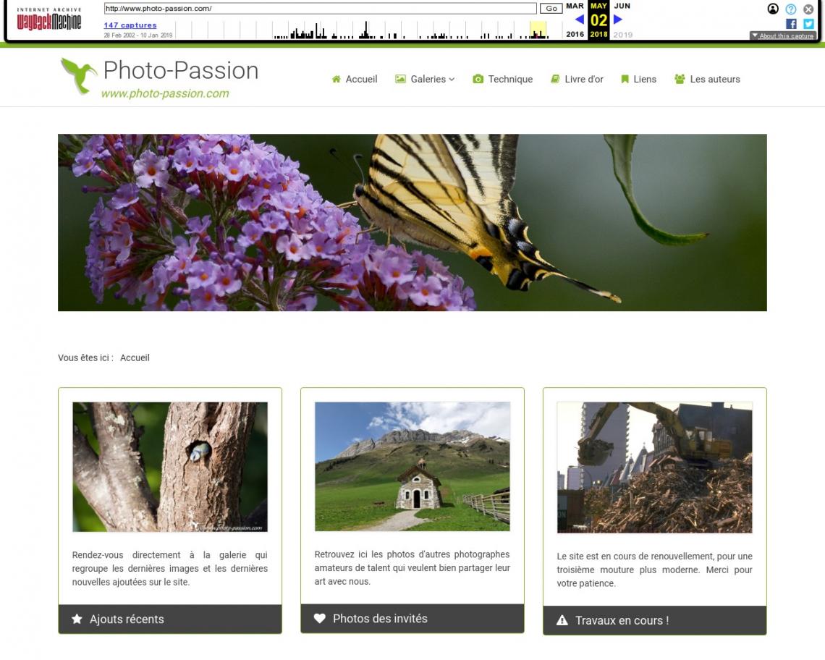Screen dimensions: 825x660
Task: Click the hummingbird logo of Photo-Passion
Action: click(x=79, y=76)
